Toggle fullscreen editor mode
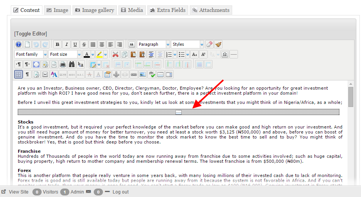The height and width of the screenshot is (197, 361). [36, 64]
